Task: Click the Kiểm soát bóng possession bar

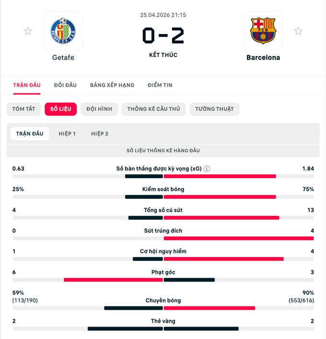Action: [x=163, y=197]
